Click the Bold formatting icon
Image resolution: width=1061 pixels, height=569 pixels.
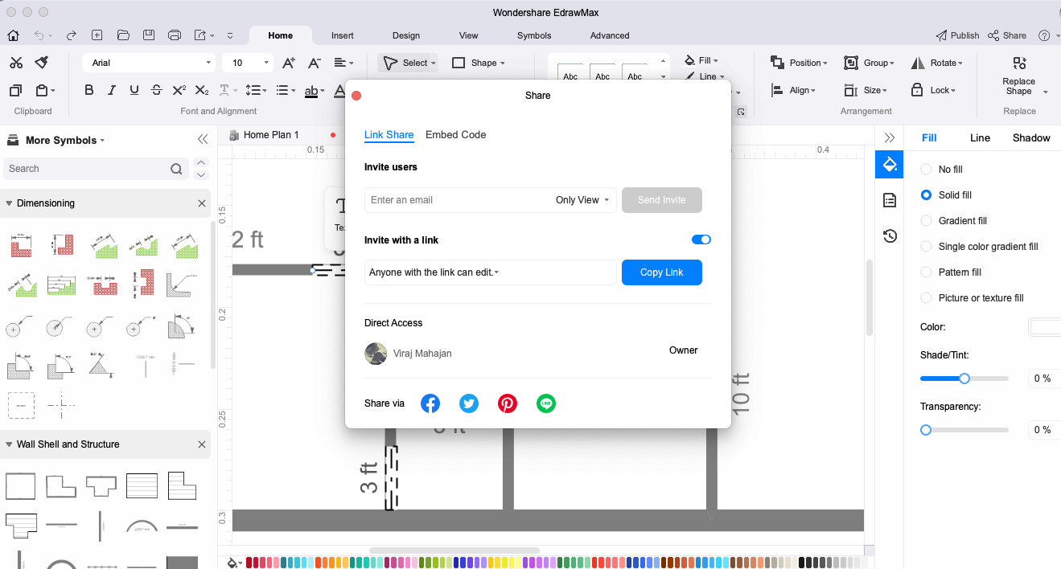tap(89, 90)
